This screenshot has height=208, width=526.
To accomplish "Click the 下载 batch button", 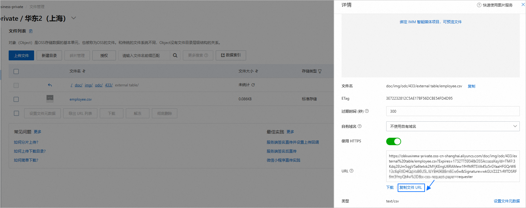I will click(x=112, y=113).
